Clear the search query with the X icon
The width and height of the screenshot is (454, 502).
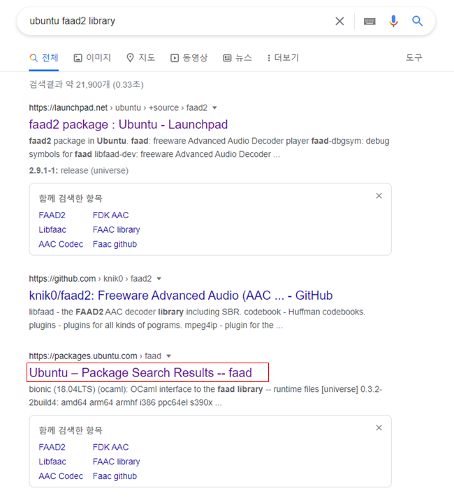pos(339,21)
